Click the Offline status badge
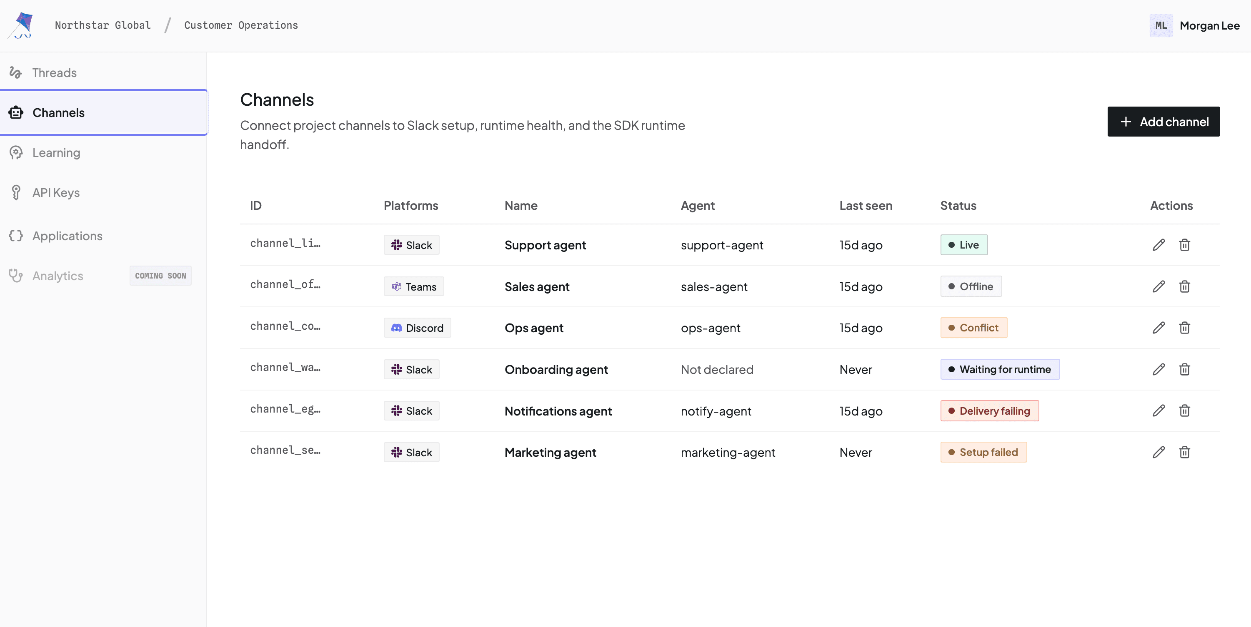Viewport: 1251px width, 627px height. [x=971, y=286]
